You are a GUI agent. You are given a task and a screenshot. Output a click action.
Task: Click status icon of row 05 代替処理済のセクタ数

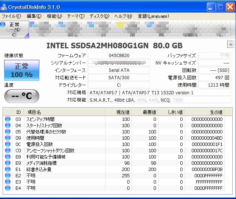pyautogui.click(x=8, y=132)
